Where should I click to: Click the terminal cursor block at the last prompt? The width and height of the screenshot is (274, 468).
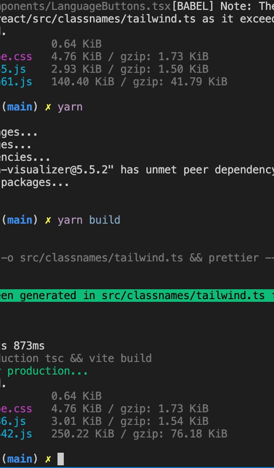(61, 459)
